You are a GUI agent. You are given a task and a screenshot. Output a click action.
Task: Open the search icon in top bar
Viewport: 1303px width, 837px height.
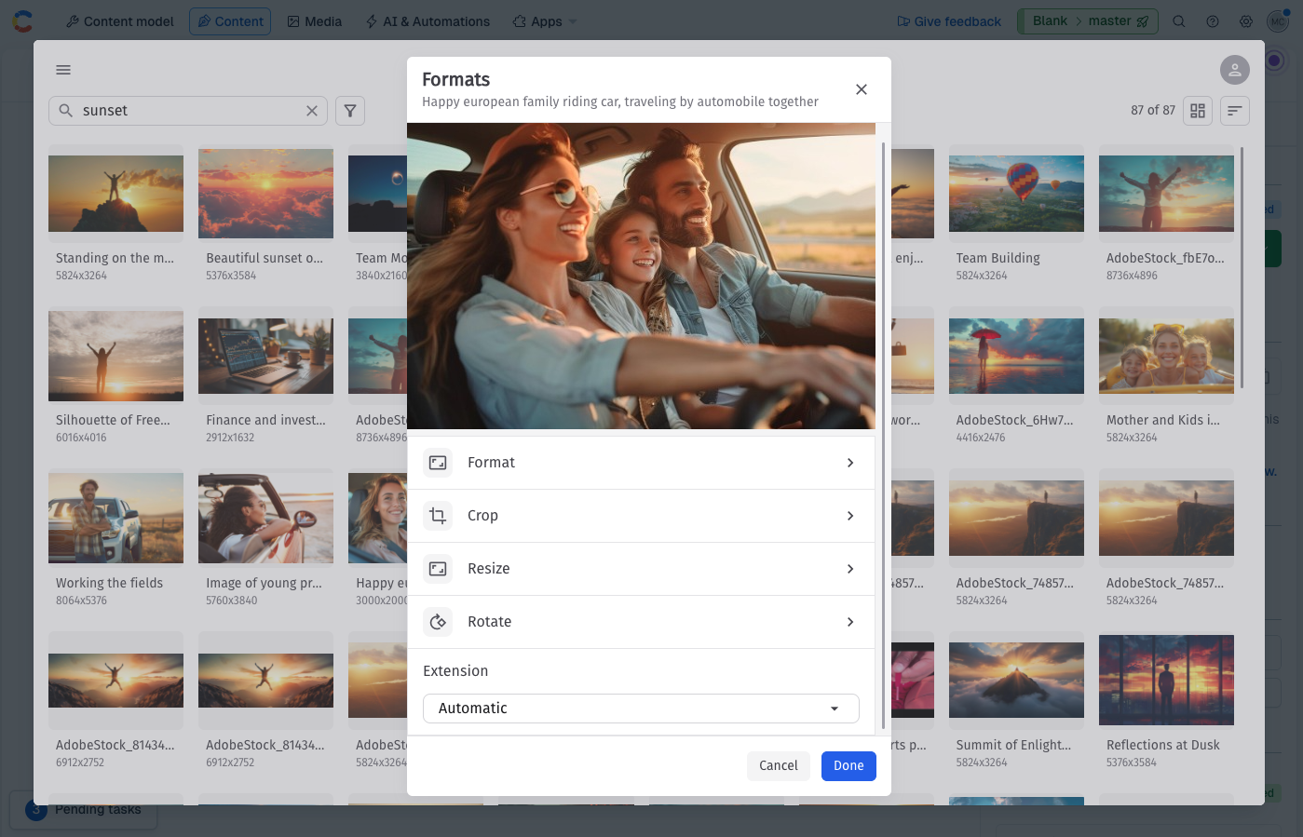1178,21
